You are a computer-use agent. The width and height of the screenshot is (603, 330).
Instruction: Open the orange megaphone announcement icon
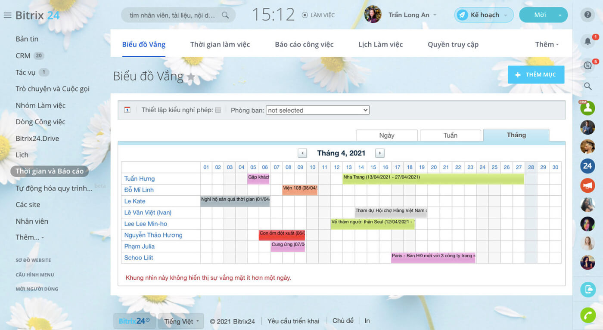coord(587,185)
